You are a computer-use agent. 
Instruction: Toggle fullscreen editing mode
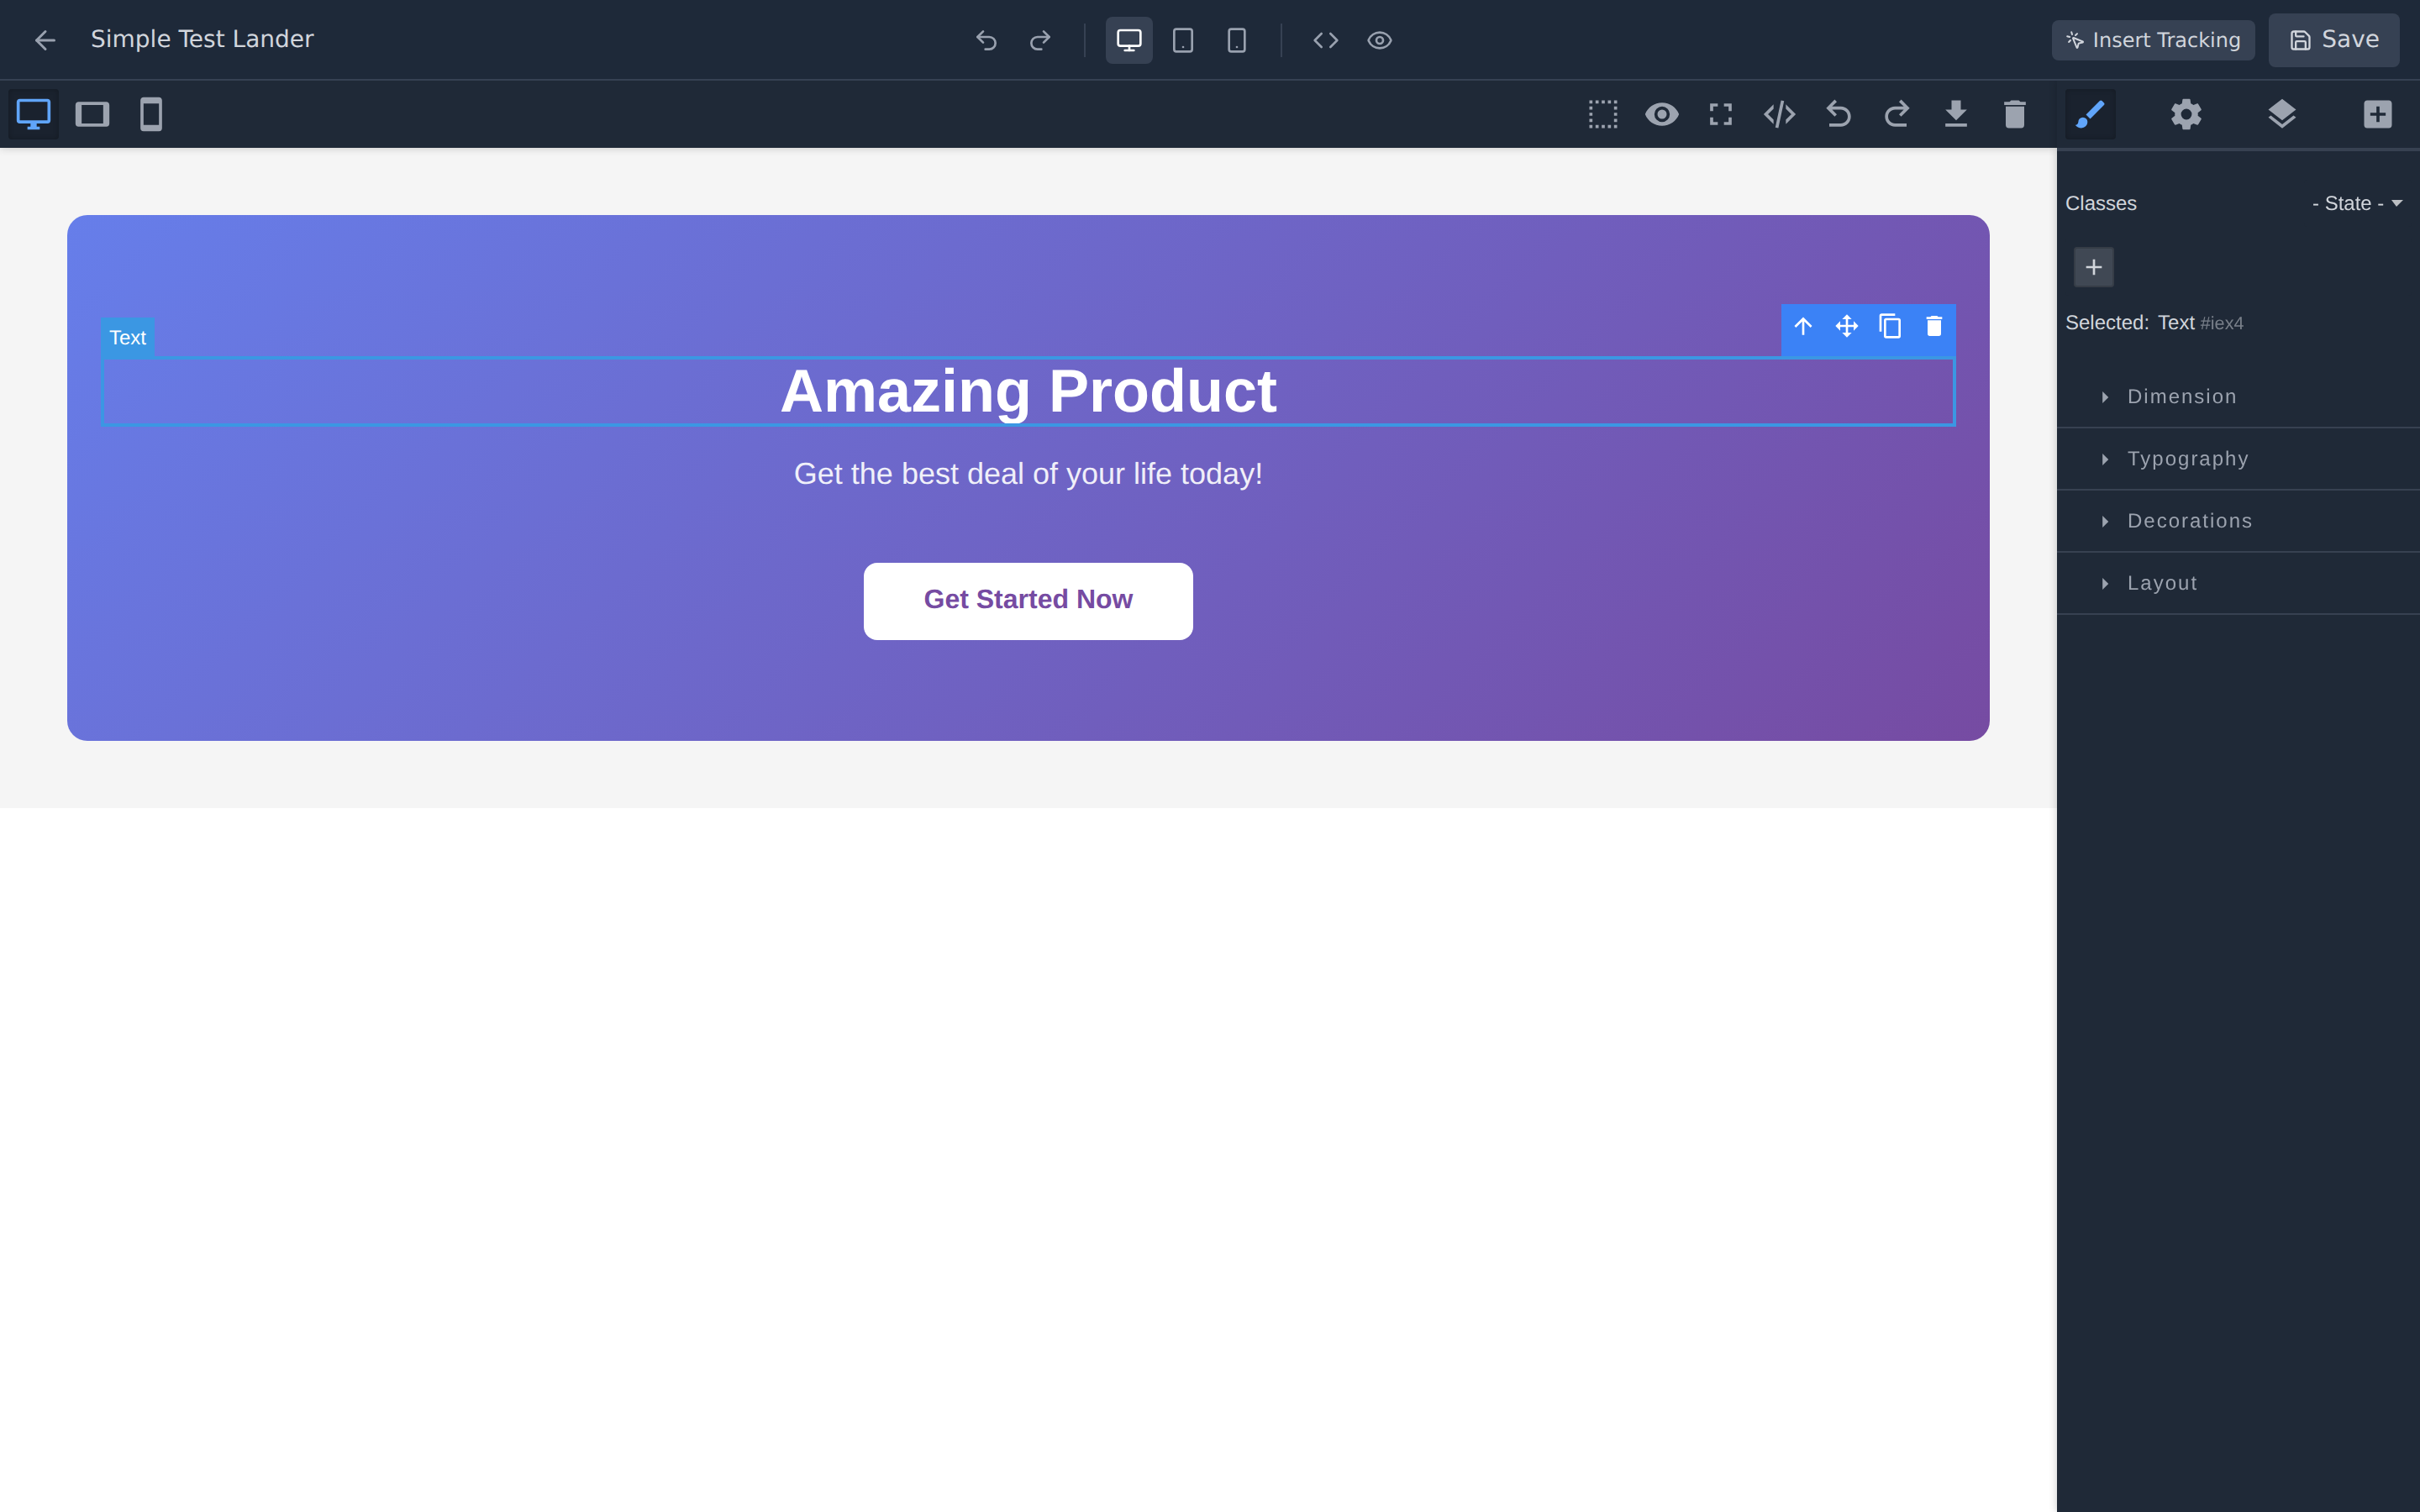tap(1721, 114)
